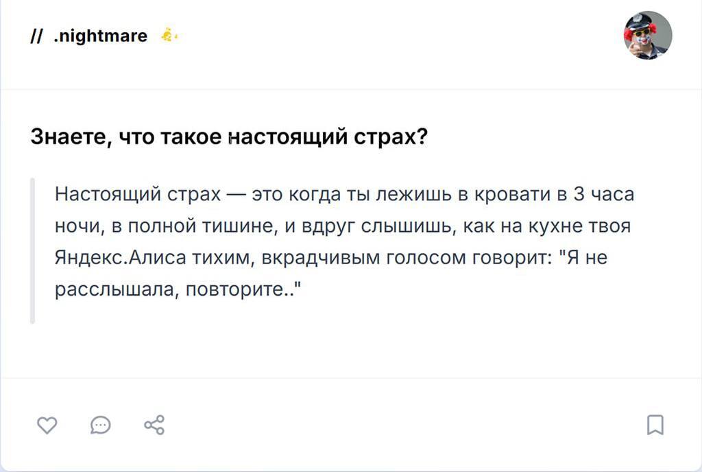This screenshot has width=702, height=472.
Task: Bookmark this post
Action: click(655, 425)
